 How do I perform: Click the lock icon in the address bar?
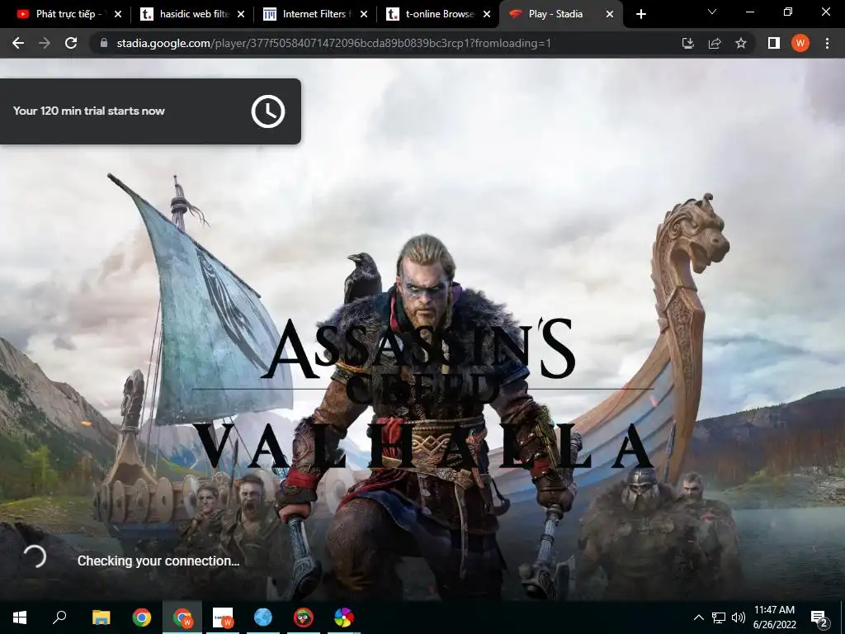(104, 43)
